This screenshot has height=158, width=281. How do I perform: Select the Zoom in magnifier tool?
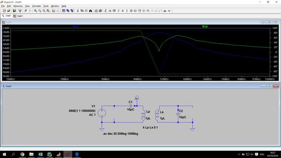35,11
